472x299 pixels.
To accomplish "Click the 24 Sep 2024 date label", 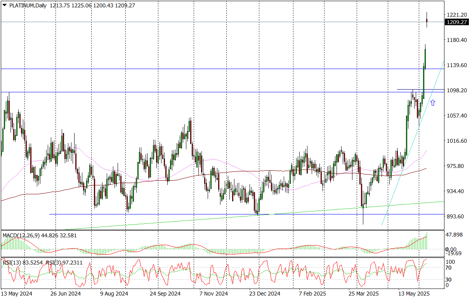I will tap(165, 294).
